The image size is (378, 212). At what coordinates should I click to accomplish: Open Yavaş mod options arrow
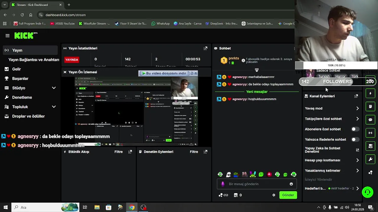[x=357, y=108]
